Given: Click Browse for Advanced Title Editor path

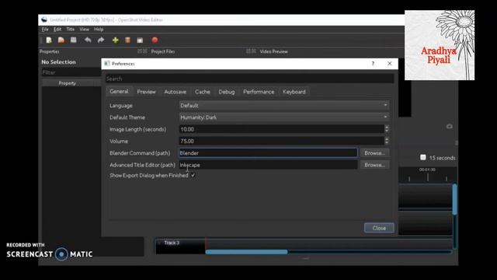Looking at the screenshot, I should 374,165.
